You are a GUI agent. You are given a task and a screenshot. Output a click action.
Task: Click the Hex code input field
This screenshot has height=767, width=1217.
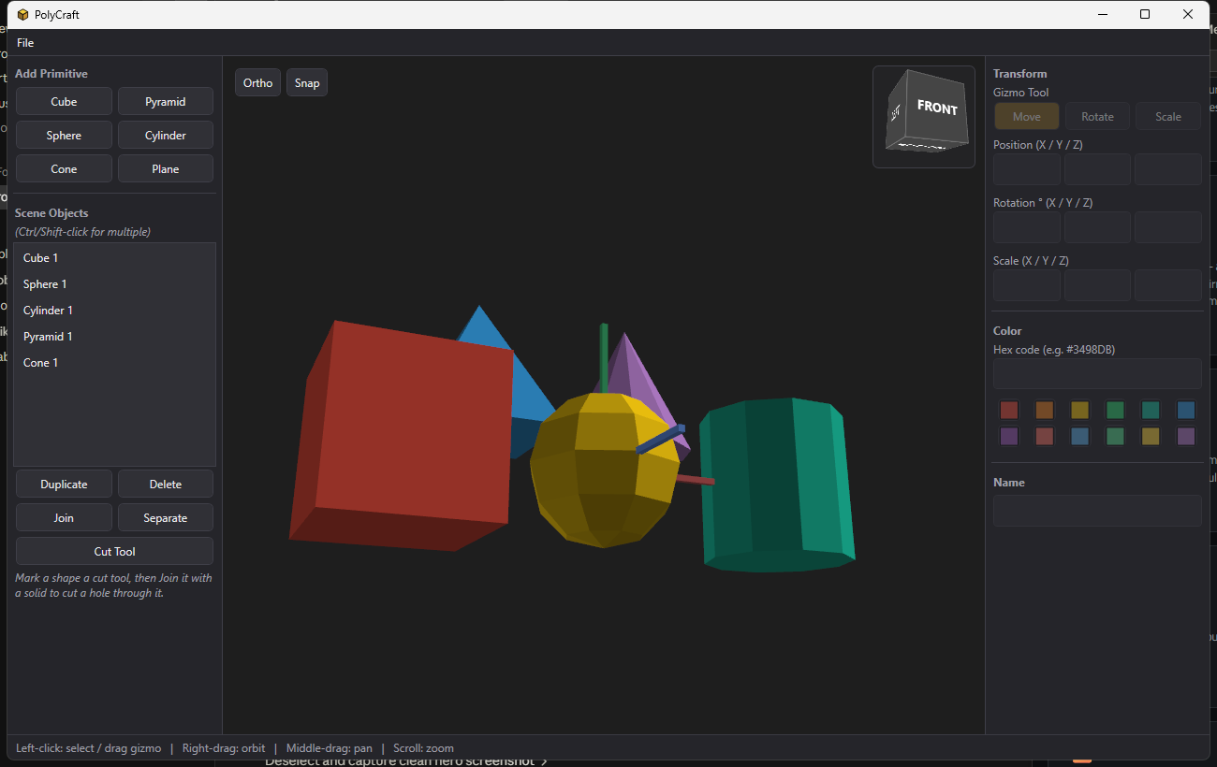[1097, 373]
